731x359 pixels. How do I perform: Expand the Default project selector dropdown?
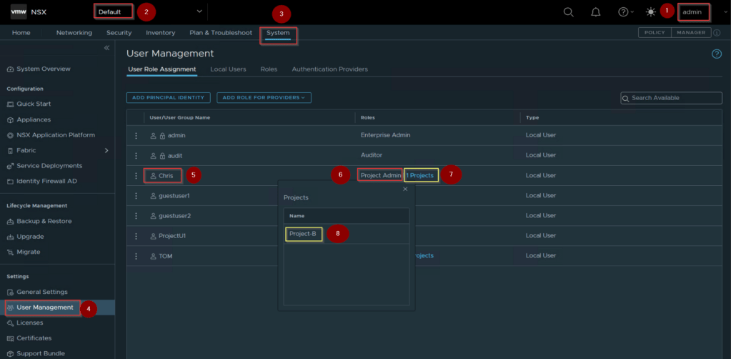[199, 11]
